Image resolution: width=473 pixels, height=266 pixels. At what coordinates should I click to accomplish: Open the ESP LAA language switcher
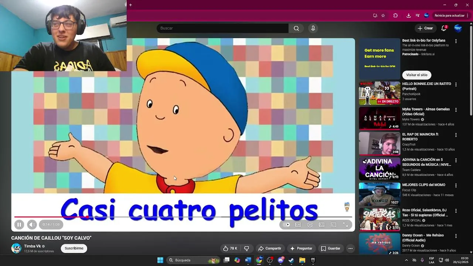(432, 260)
